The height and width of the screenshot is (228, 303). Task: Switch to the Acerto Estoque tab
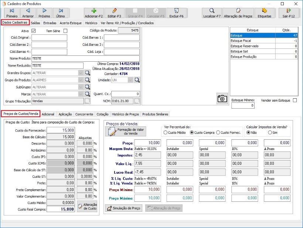71,23
